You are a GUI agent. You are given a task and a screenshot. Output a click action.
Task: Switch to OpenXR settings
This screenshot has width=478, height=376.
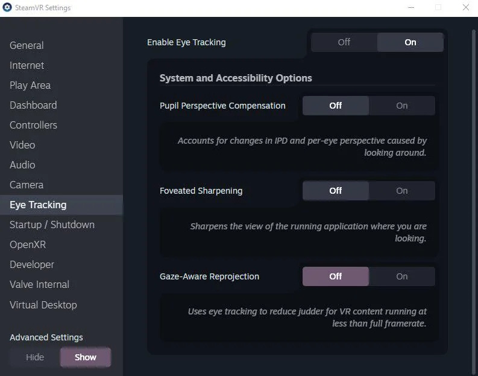(28, 244)
